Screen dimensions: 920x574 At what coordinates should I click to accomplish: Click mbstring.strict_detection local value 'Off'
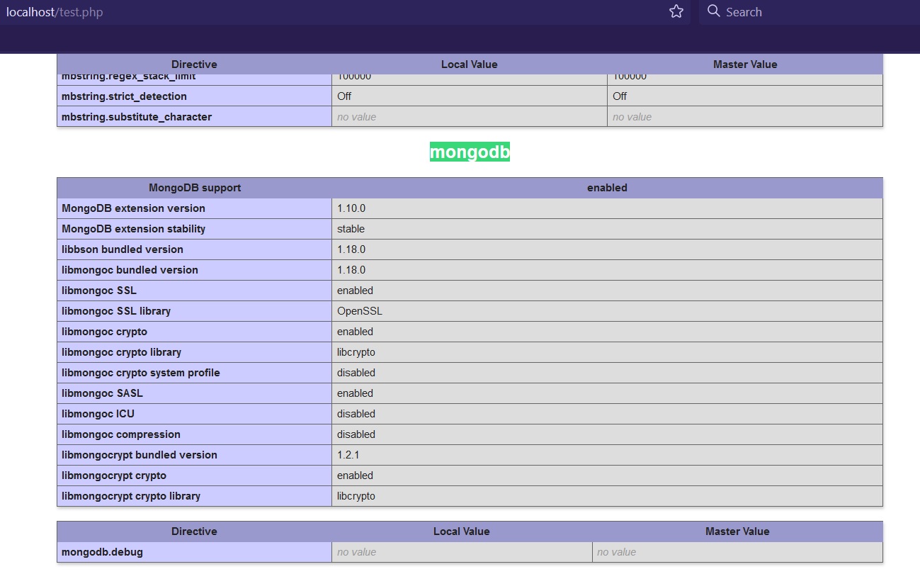tap(344, 96)
